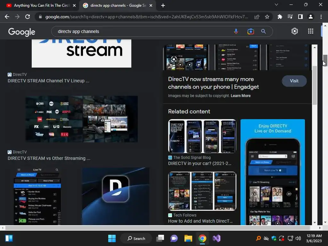Screen dimensions: 328x246
Task: Click the Visit button for Engadget
Action: pos(294,81)
